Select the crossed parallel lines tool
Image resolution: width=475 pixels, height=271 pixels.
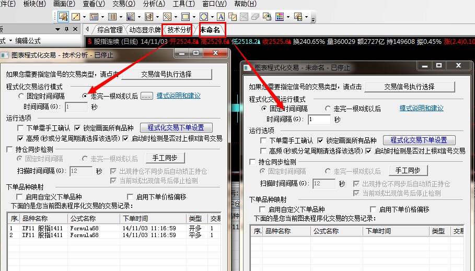click(149, 17)
